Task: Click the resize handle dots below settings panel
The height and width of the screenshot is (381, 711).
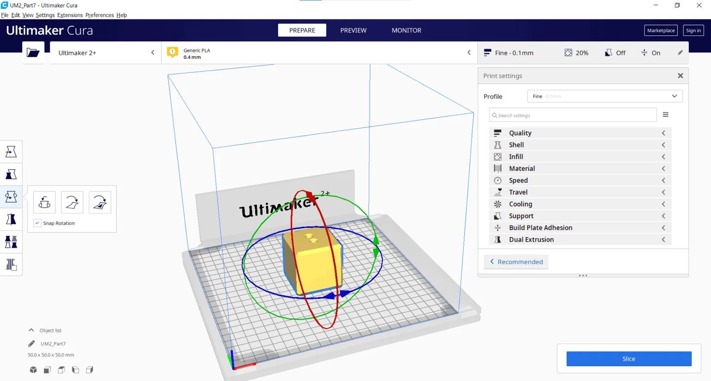Action: [583, 276]
